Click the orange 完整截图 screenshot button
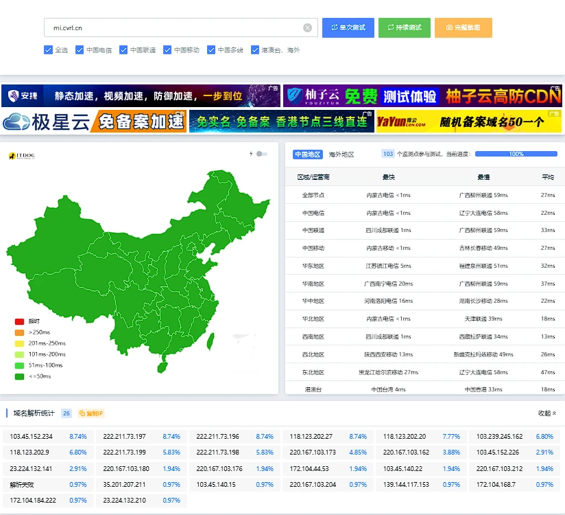The width and height of the screenshot is (565, 515). tap(463, 28)
